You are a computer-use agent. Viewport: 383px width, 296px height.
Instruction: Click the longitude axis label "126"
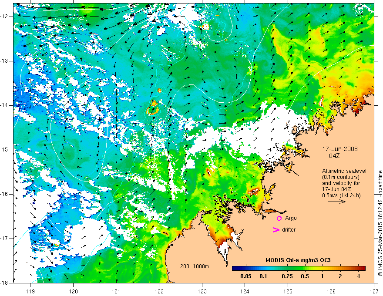[331, 291]
